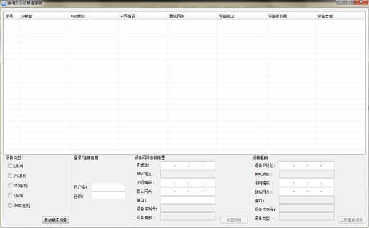This screenshot has width=369, height=228.
Task: Click the app icon in the title bar
Action: (3, 3)
